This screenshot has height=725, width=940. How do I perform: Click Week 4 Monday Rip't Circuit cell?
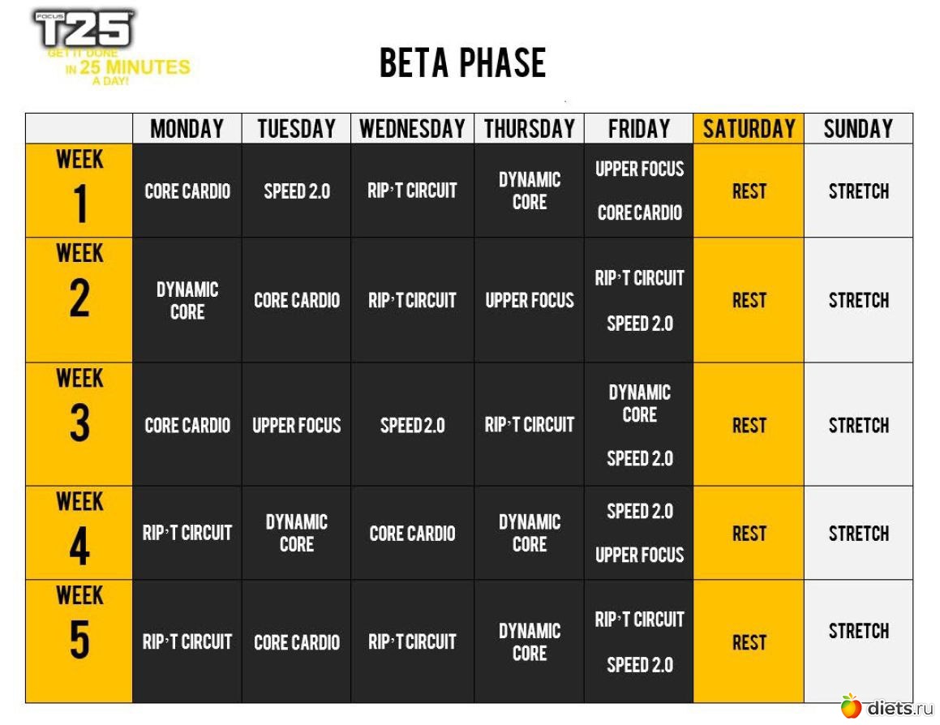[x=187, y=533]
